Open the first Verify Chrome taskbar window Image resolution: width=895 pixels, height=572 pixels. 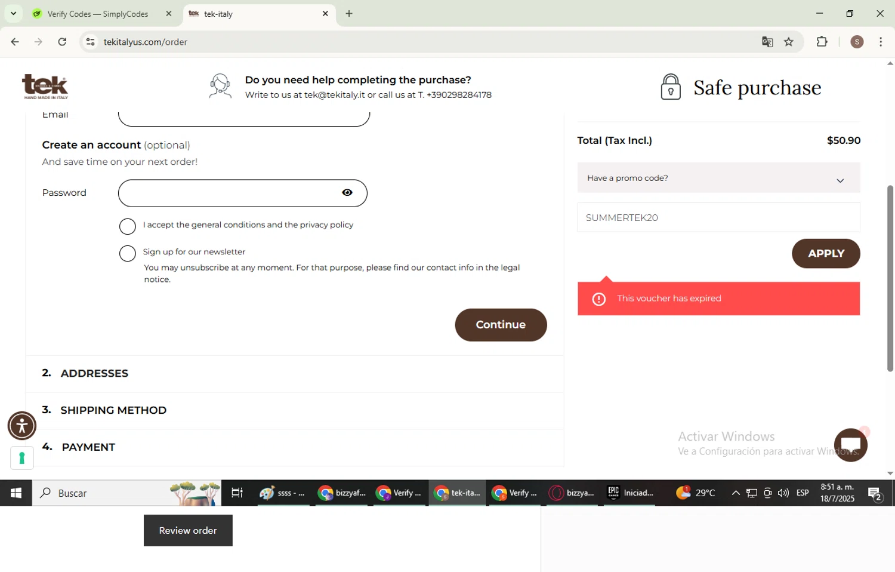coord(399,493)
